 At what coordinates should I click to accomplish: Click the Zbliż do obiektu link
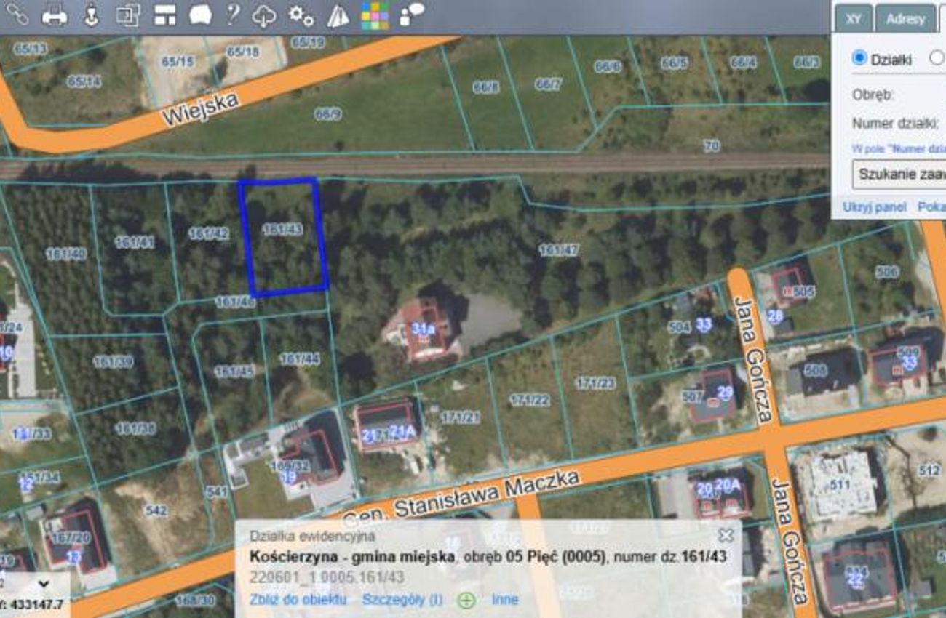point(298,600)
